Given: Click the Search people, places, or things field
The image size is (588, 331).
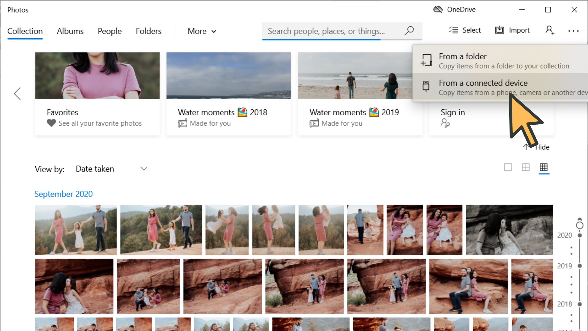Looking at the screenshot, I should pyautogui.click(x=341, y=30).
